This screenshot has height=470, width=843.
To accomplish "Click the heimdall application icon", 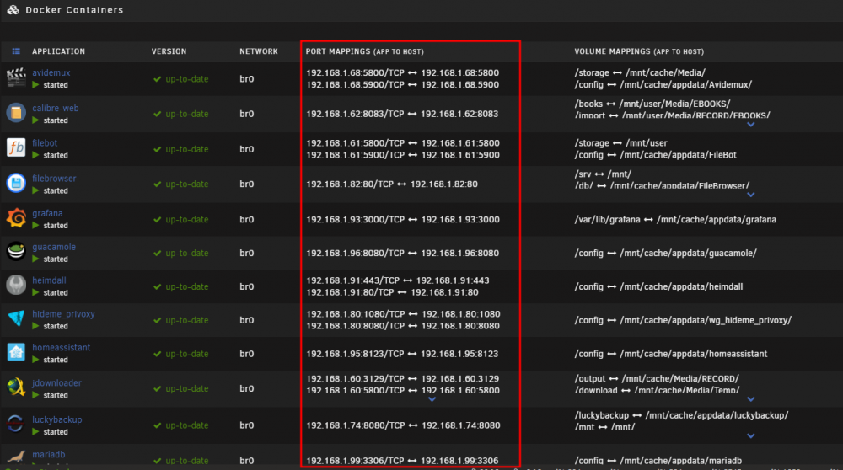I will pyautogui.click(x=16, y=286).
